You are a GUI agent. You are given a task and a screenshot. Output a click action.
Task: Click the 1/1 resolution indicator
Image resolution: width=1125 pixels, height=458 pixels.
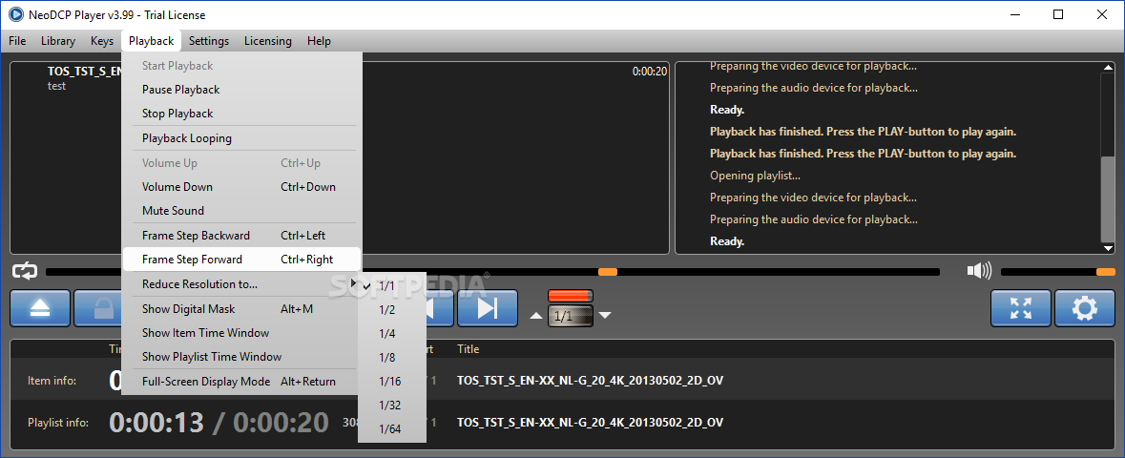click(571, 316)
